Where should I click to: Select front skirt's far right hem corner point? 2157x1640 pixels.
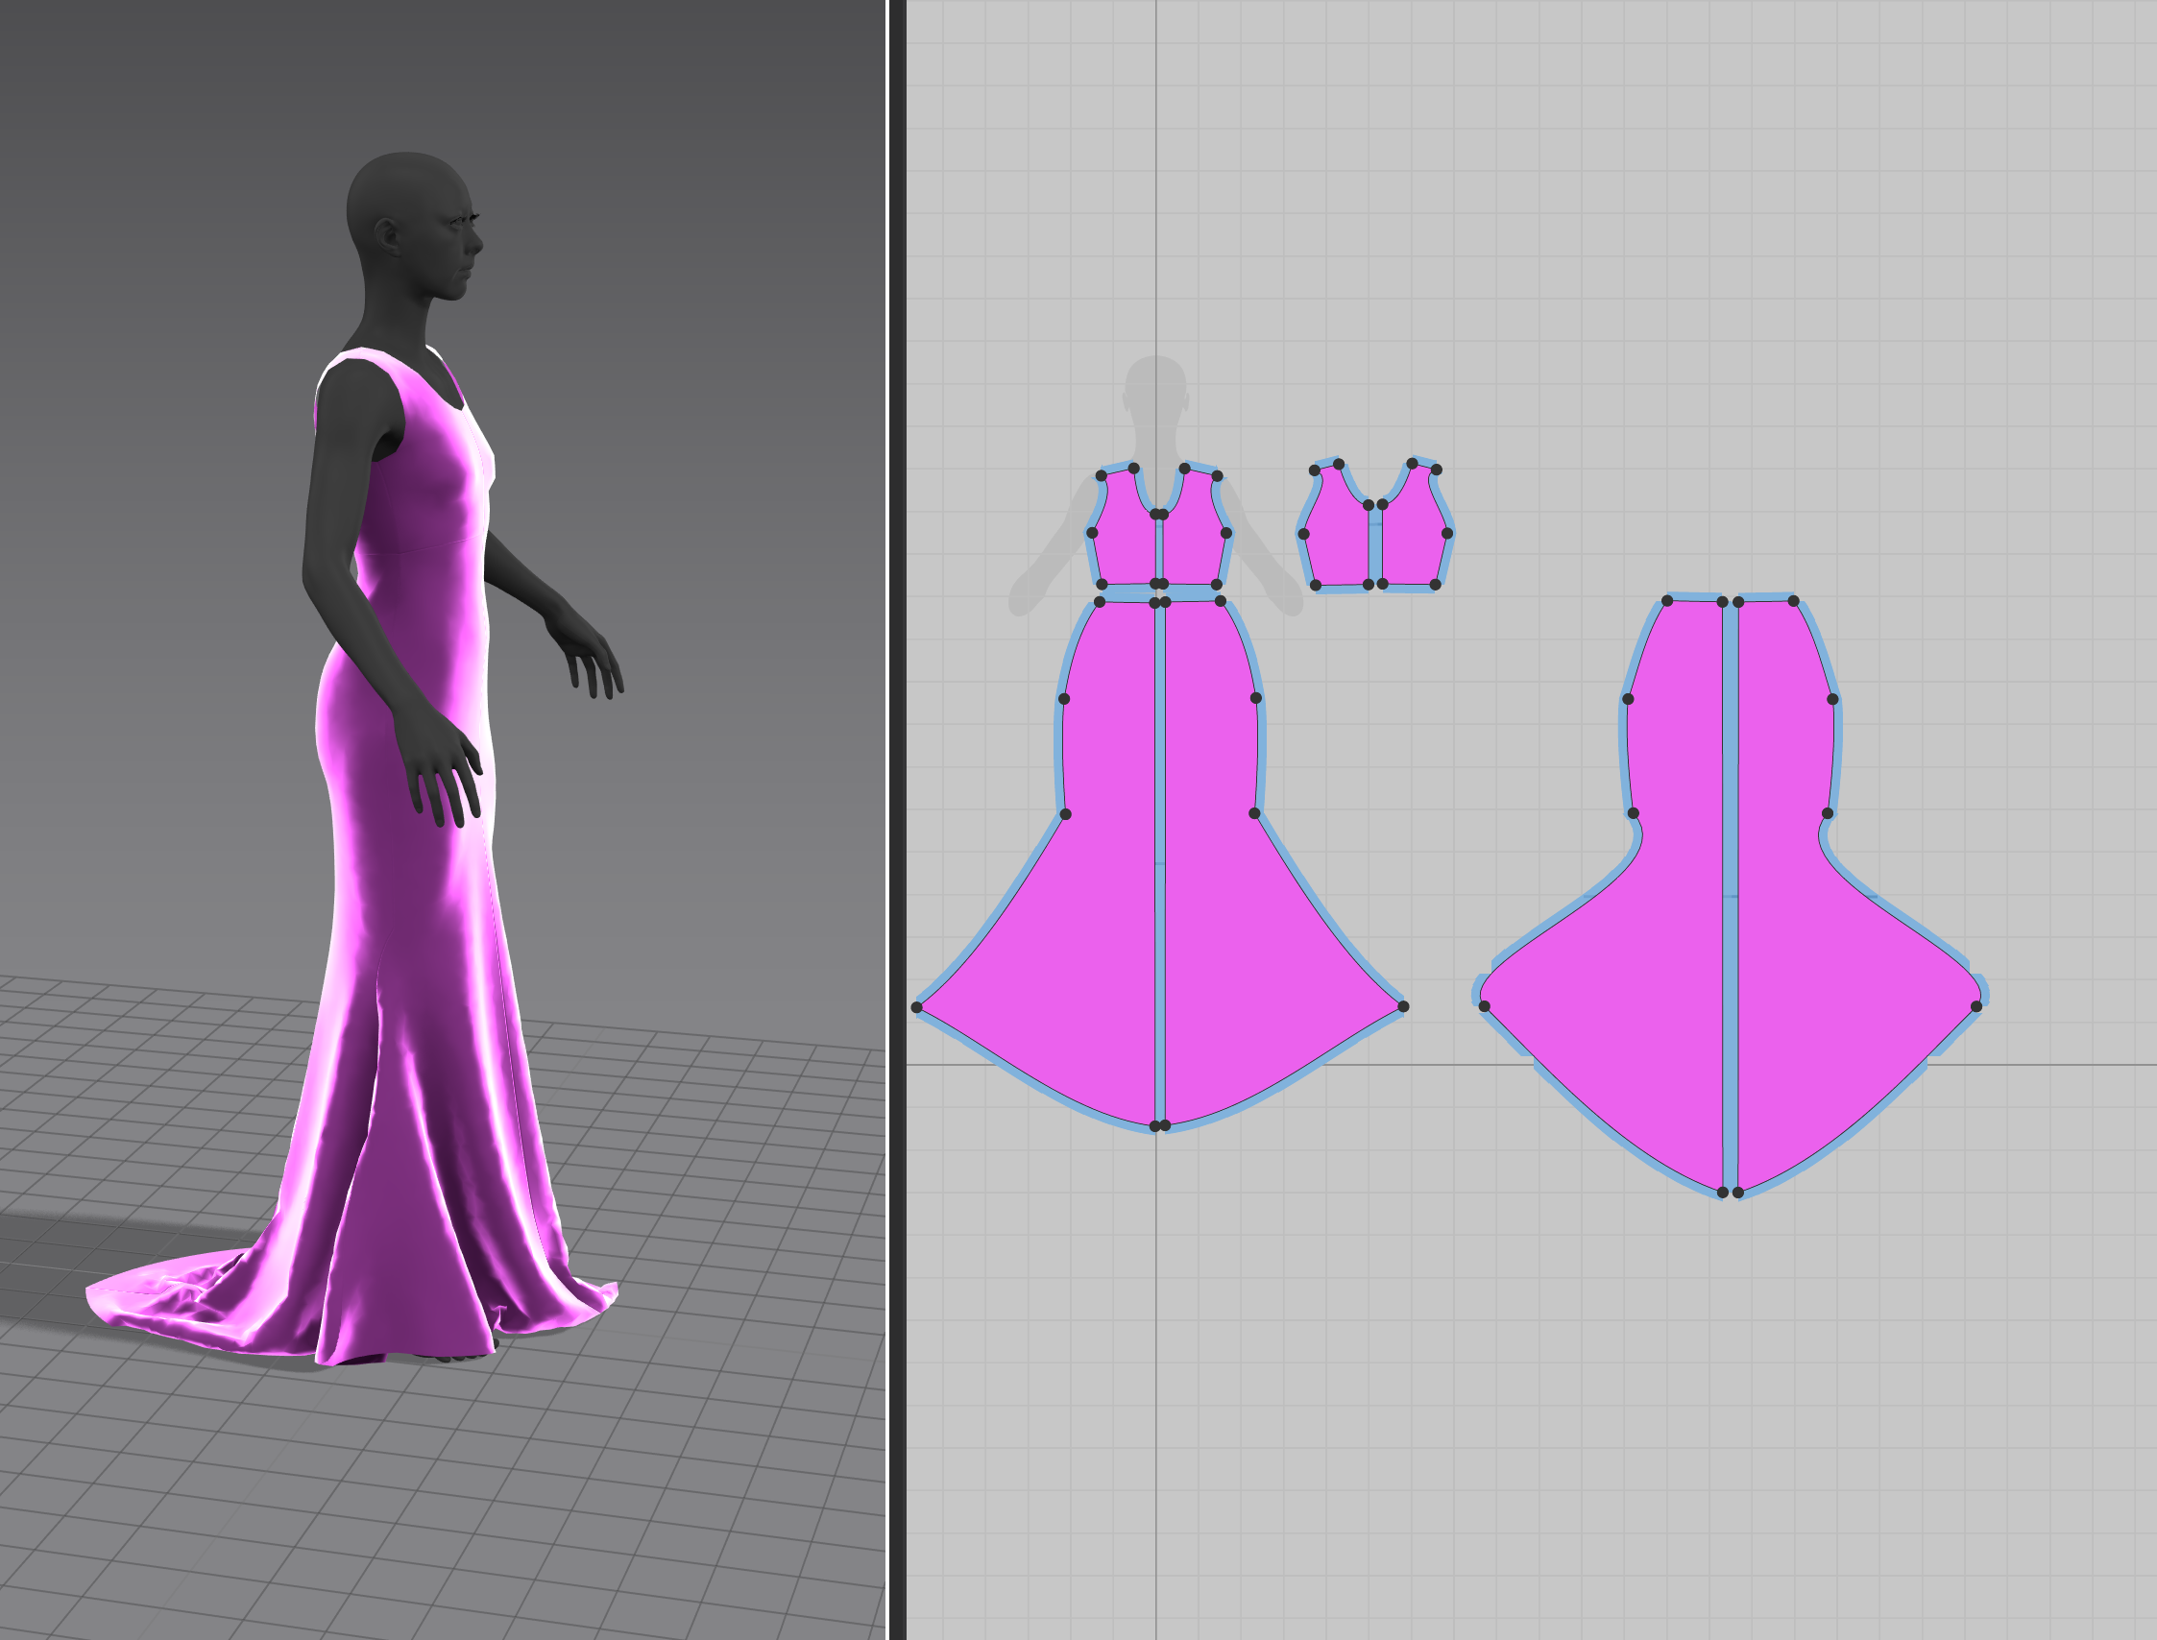click(x=1403, y=1006)
